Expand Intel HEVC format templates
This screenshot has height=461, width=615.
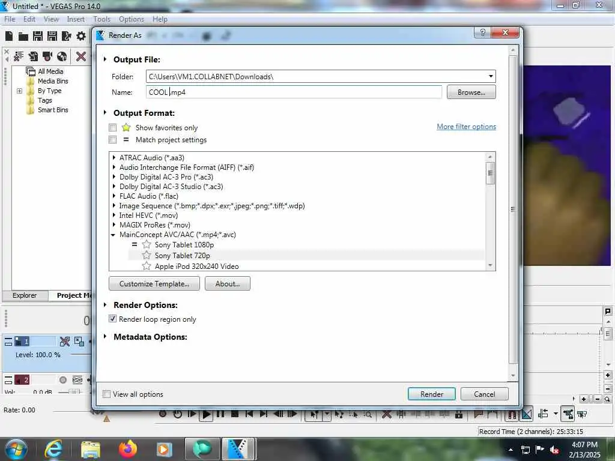[114, 215]
